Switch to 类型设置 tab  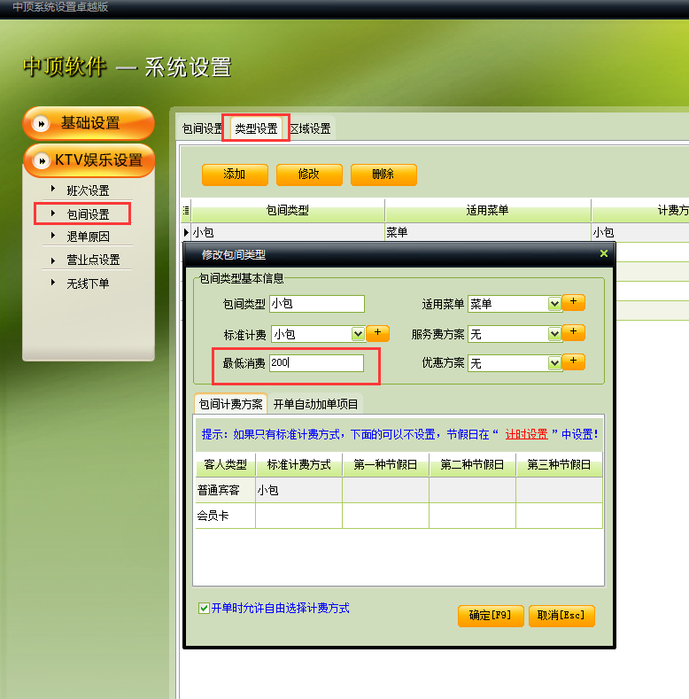click(256, 128)
